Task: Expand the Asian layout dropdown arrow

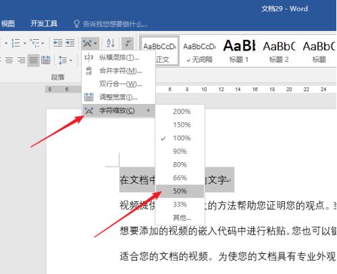Action: (x=95, y=43)
